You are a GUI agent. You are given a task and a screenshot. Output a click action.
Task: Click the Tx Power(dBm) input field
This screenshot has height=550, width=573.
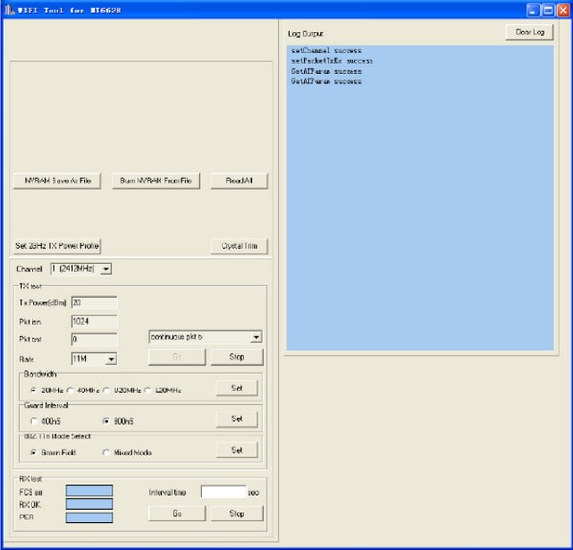tap(95, 303)
